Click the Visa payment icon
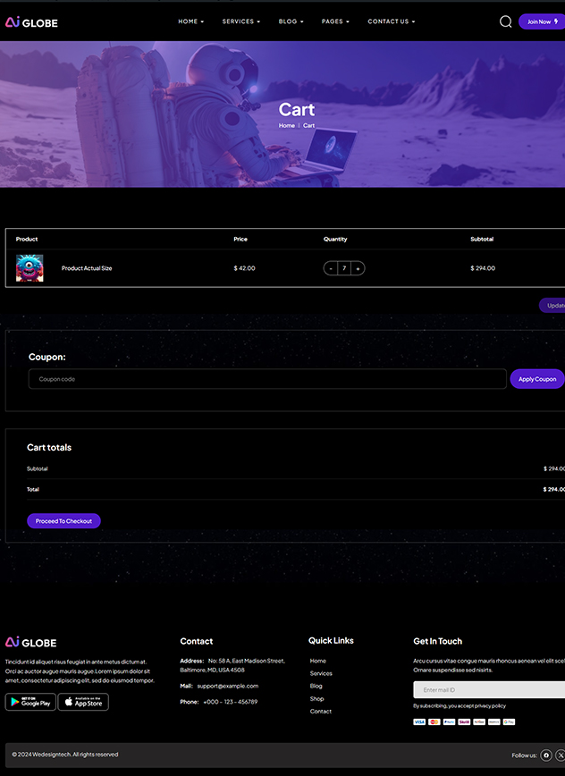565x776 pixels. [x=419, y=721]
